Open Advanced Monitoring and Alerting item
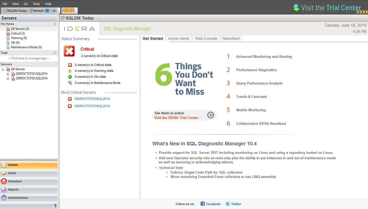 pyautogui.click(x=264, y=57)
